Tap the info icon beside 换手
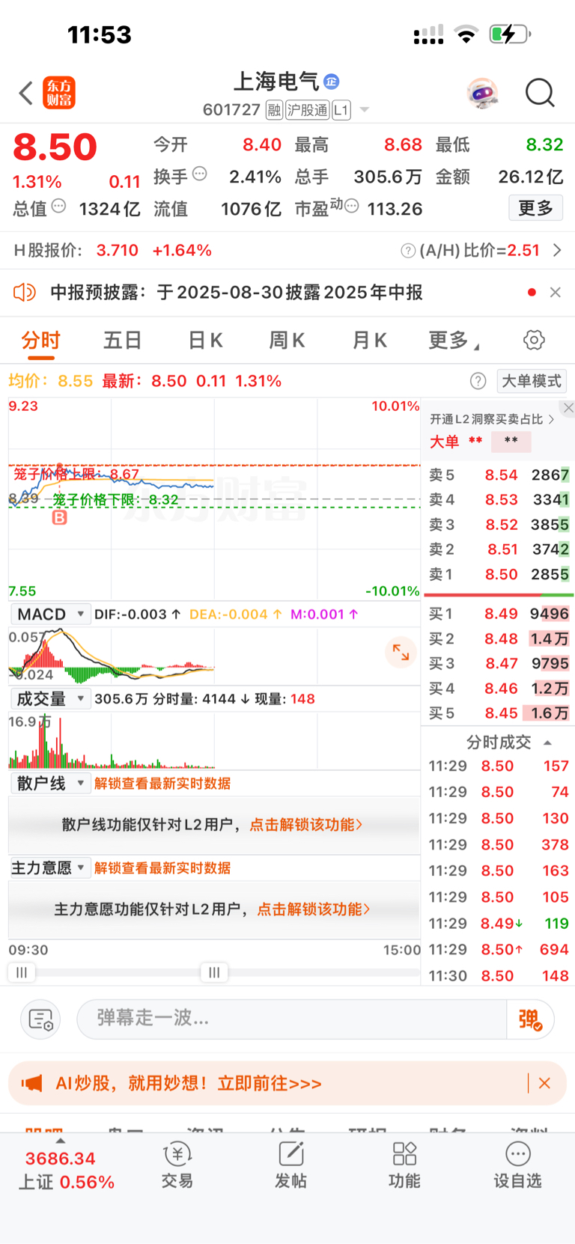The width and height of the screenshot is (575, 1244). 200,174
